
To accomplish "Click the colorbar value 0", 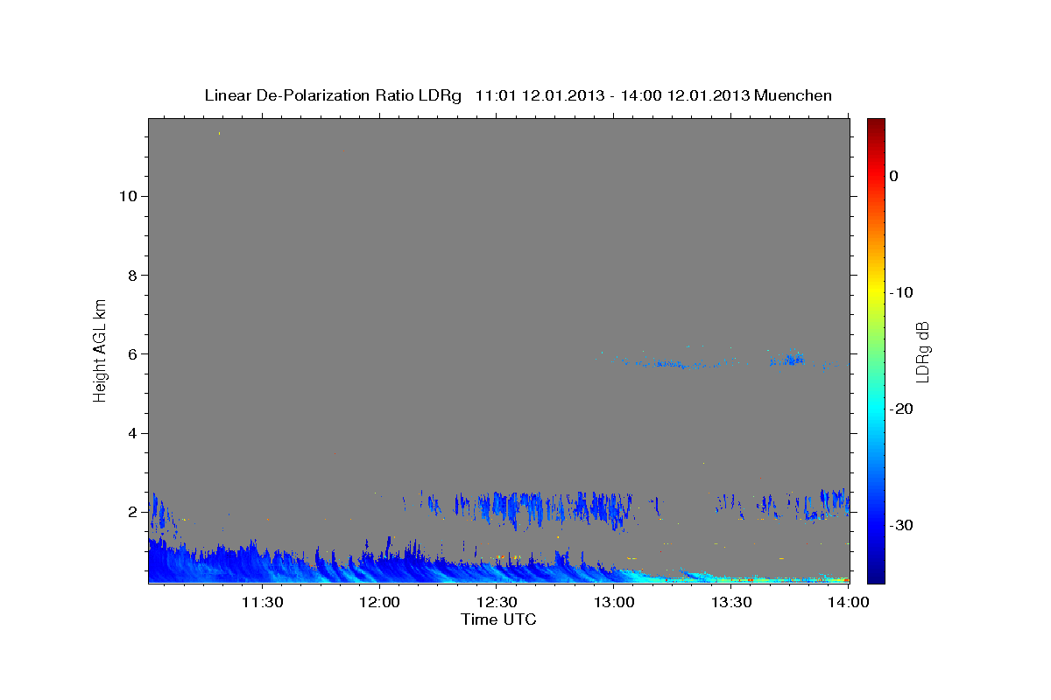I will (x=894, y=176).
